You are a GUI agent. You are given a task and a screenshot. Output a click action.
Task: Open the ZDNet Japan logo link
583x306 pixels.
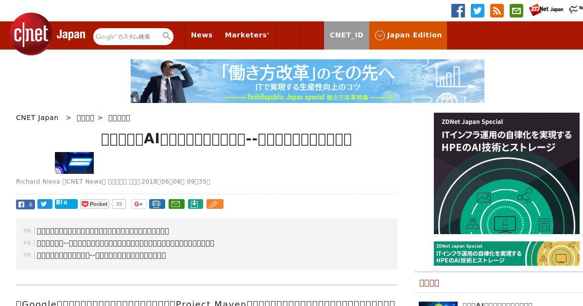(x=546, y=10)
